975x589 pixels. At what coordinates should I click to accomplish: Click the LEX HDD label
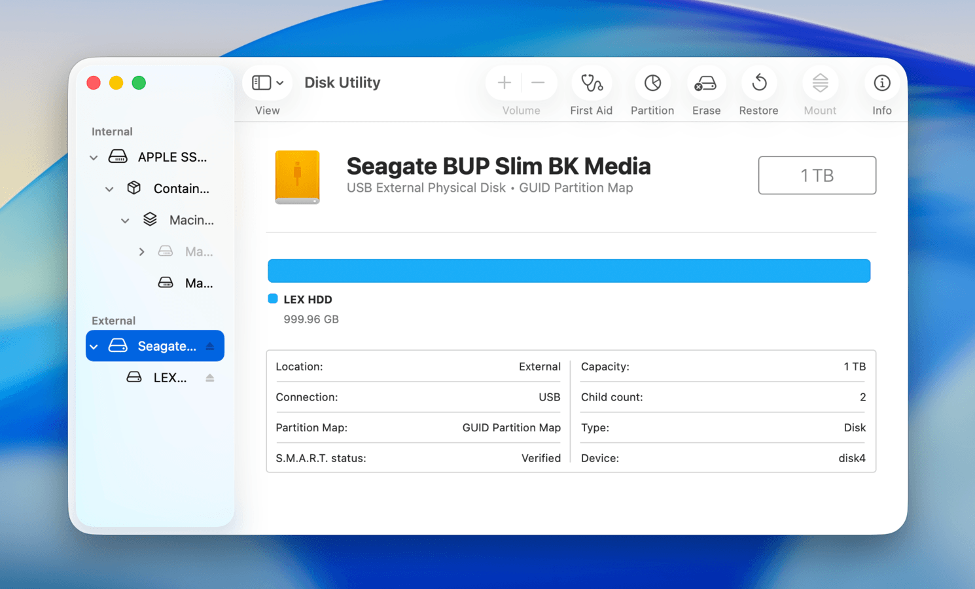click(x=308, y=300)
